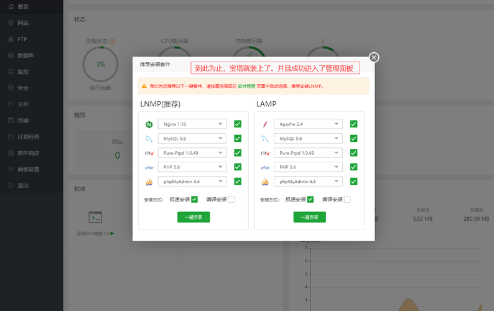Click the terminal icon beside 终端
The height and width of the screenshot is (311, 494).
tap(11, 121)
